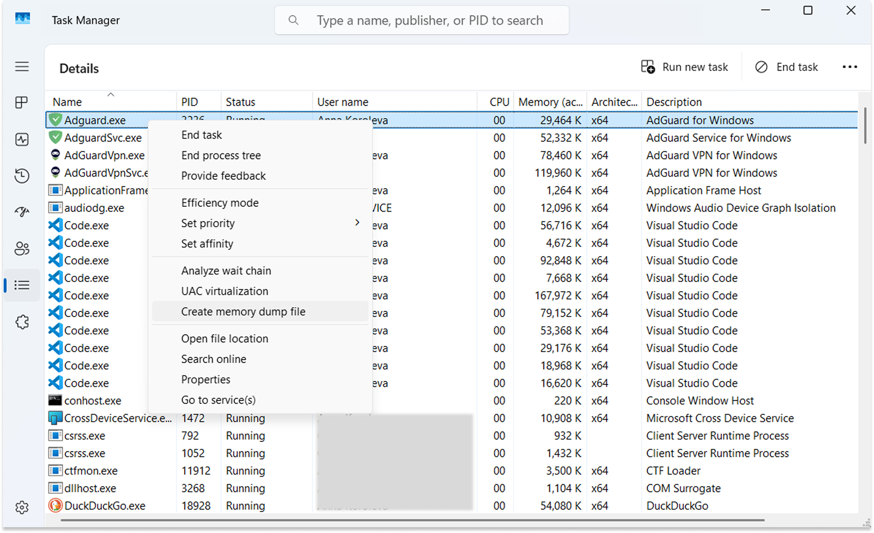This screenshot has width=874, height=533.
Task: Open Task Manager settings gear
Action: click(22, 507)
